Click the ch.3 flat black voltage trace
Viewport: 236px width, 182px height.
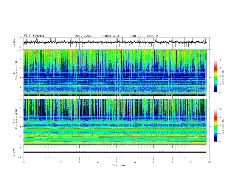[x=115, y=152]
